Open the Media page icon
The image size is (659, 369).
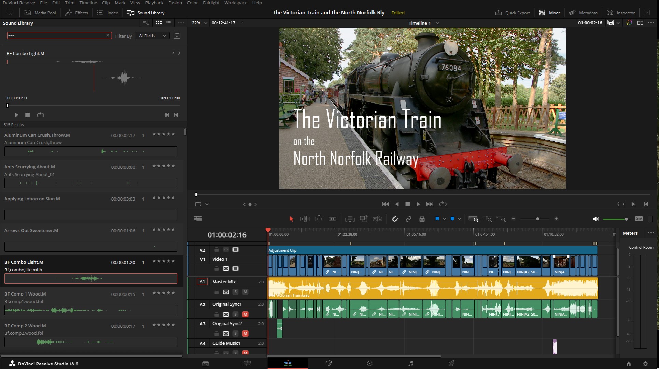206,364
